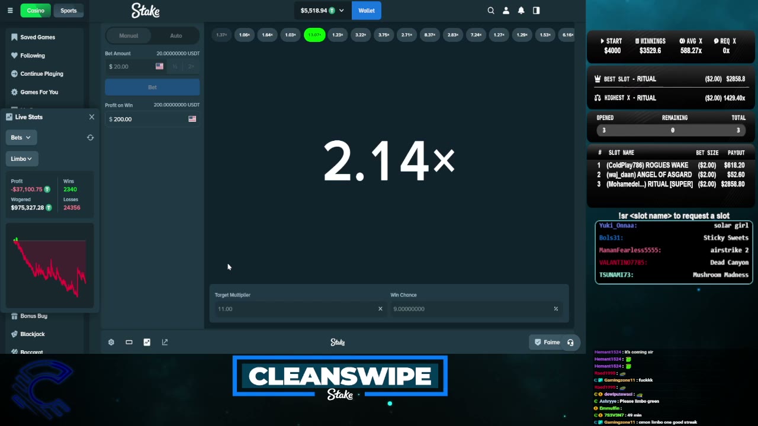The height and width of the screenshot is (426, 758).
Task: Open Games For You in the sidebar
Action: tap(39, 92)
